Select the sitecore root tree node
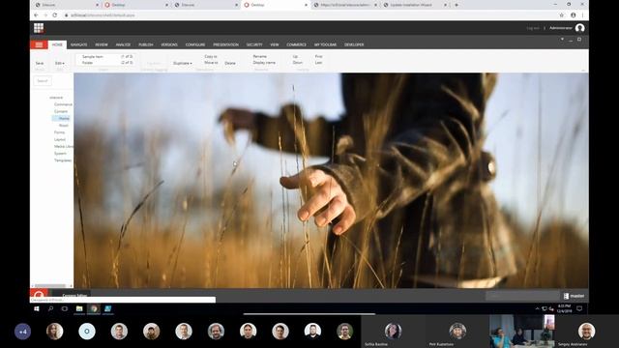 [56, 98]
